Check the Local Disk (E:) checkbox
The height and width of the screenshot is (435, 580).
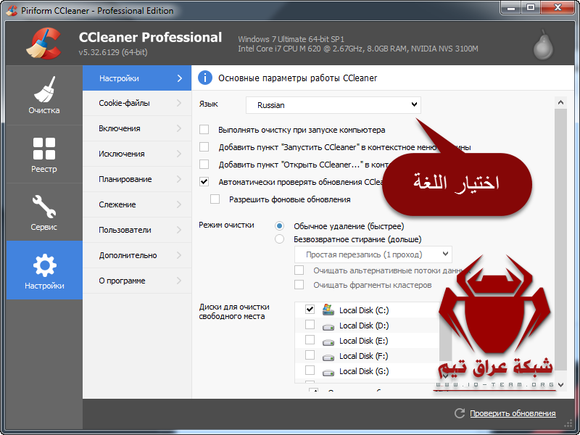pos(310,339)
